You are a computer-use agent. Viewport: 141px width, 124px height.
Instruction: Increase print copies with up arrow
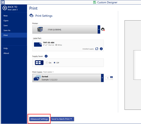pos(112,77)
